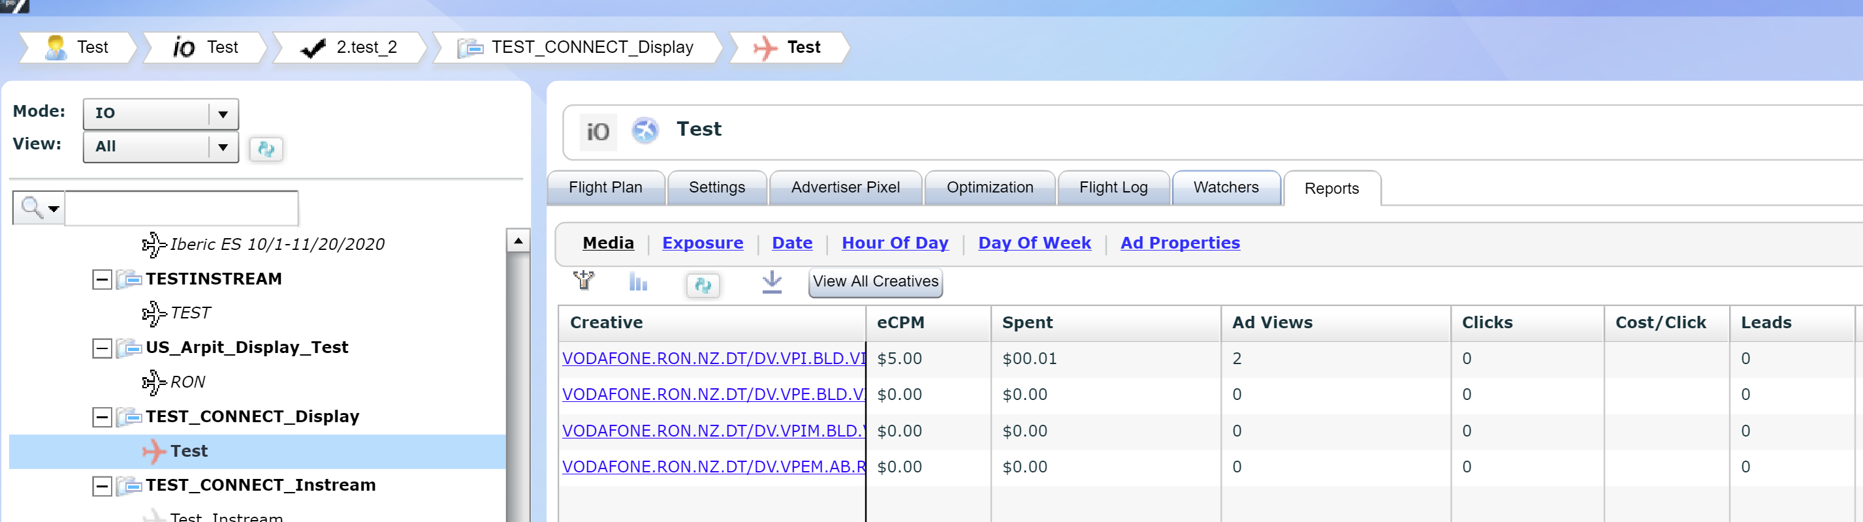This screenshot has height=522, width=1863.
Task: Click the tree search input field
Action: pos(181,208)
